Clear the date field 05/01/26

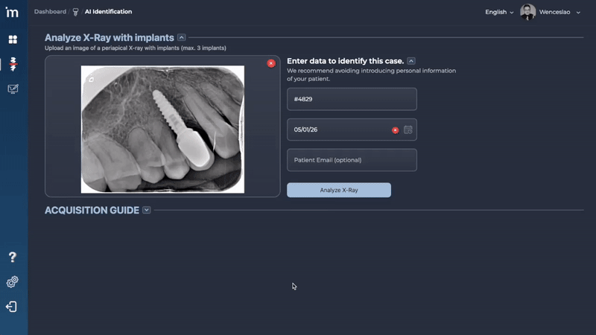coord(396,130)
